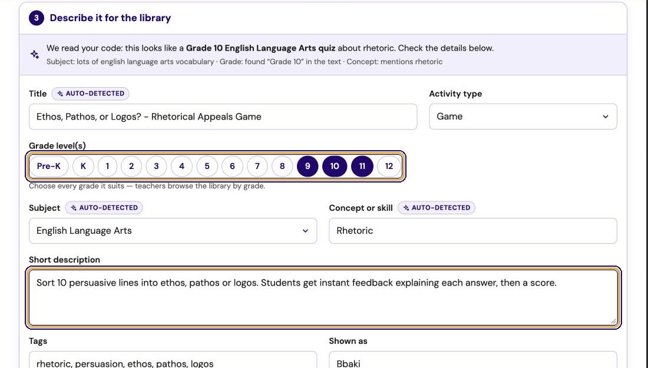Click 'Grade 10 English Language Arts quiz' text
This screenshot has width=648, height=368.
[261, 48]
